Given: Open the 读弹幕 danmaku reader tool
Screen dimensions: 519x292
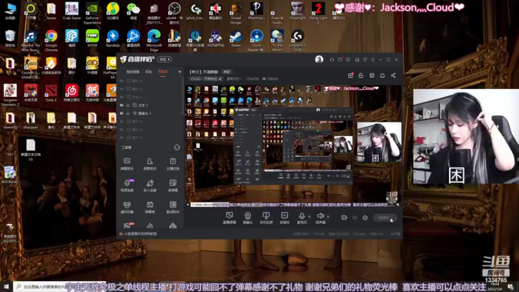Looking at the screenshot, I should (173, 186).
